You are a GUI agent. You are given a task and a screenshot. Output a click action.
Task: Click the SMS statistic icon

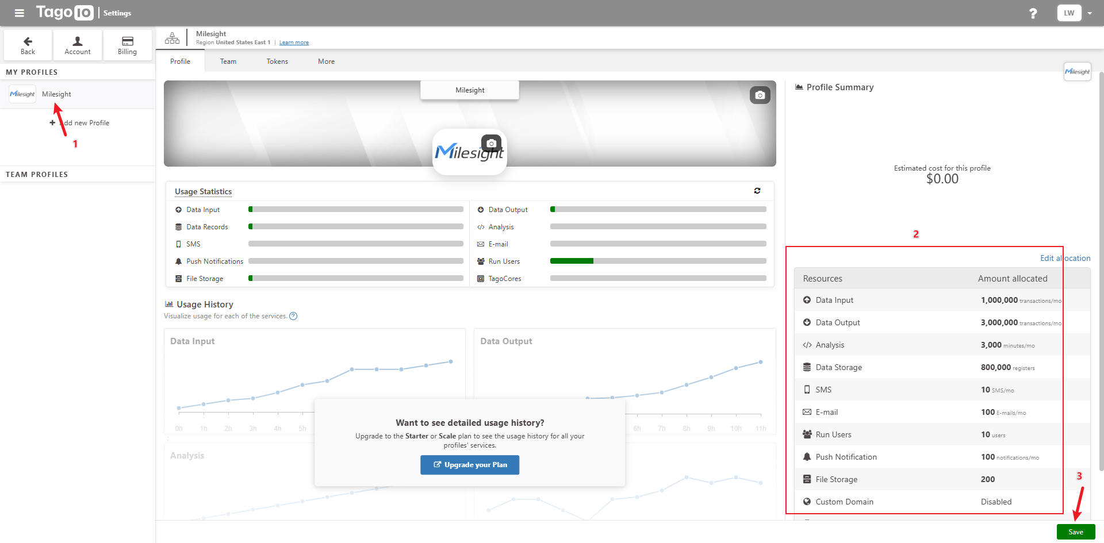(179, 244)
